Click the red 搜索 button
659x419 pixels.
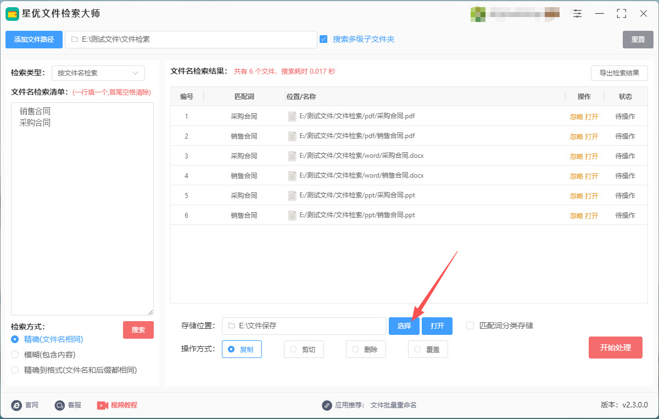pos(138,330)
